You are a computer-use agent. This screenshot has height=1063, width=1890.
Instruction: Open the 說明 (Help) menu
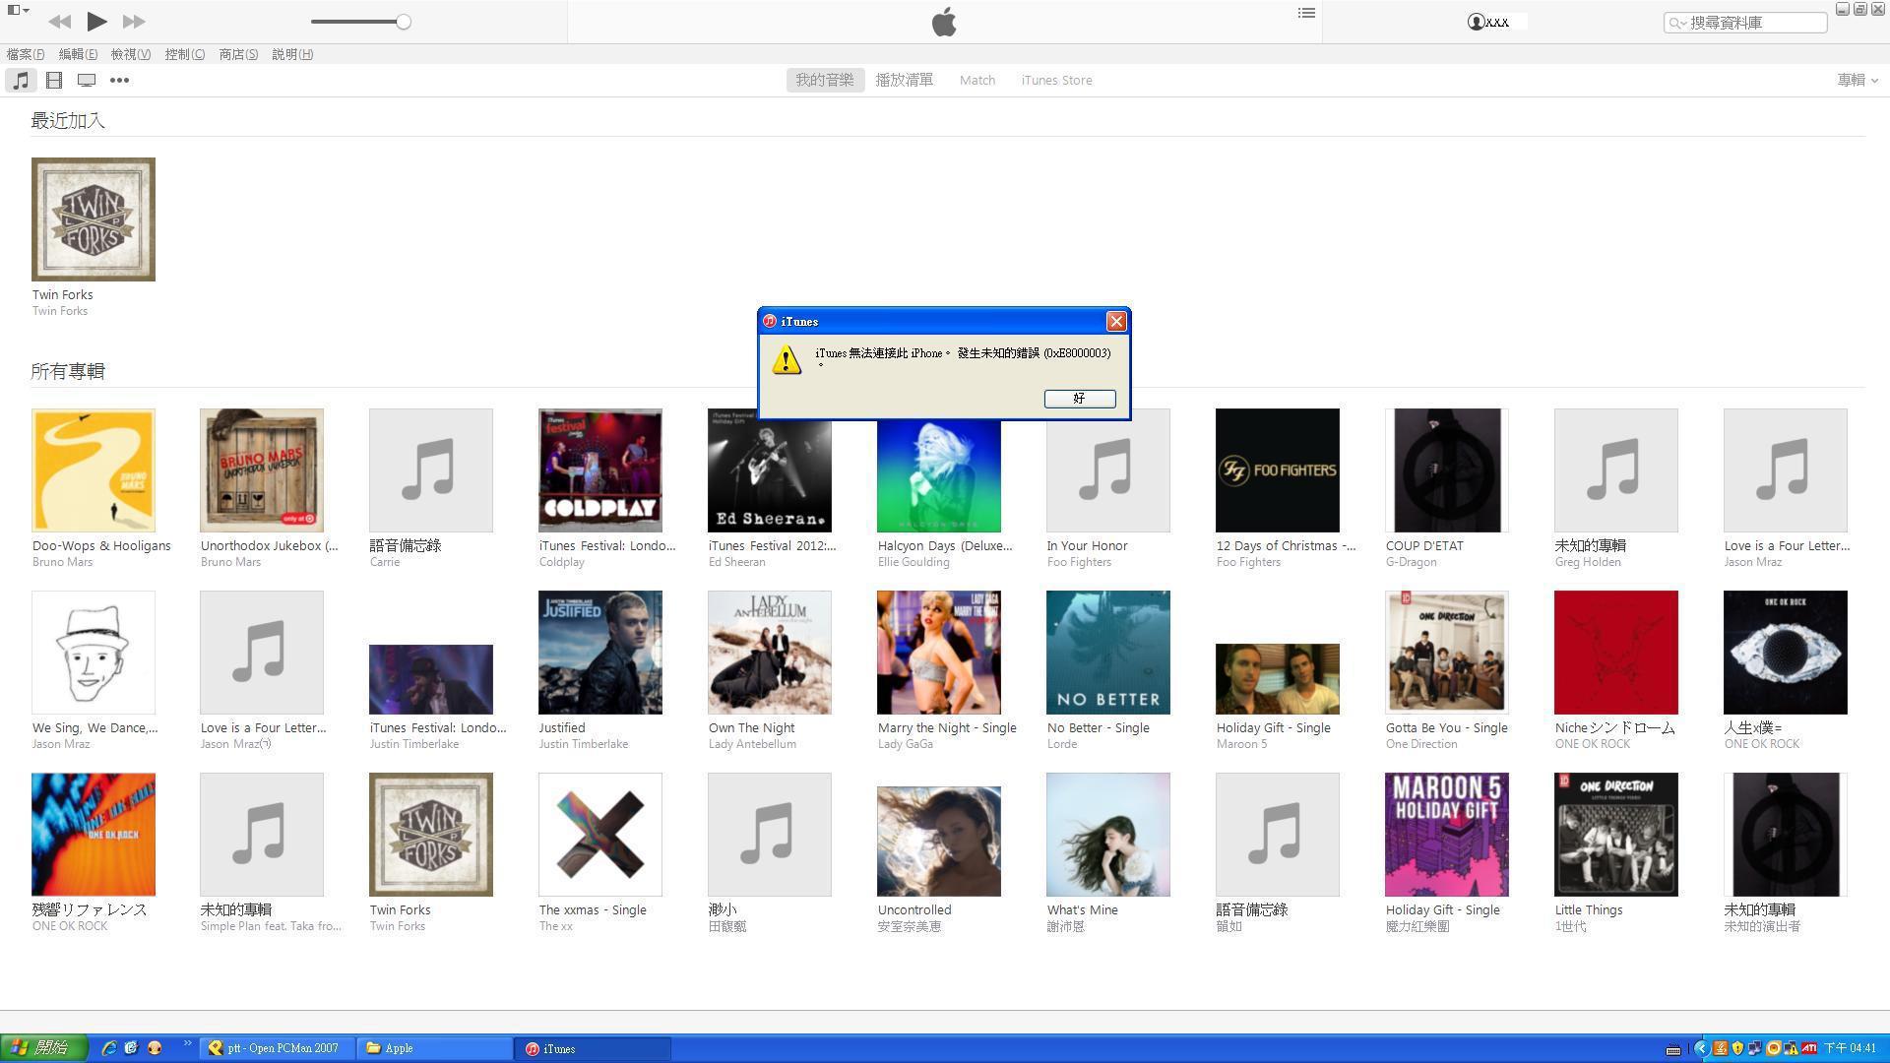292,54
